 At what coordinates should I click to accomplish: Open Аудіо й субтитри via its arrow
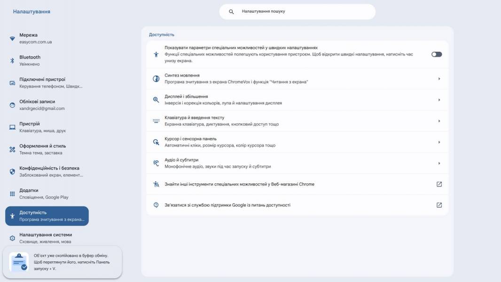pyautogui.click(x=439, y=163)
